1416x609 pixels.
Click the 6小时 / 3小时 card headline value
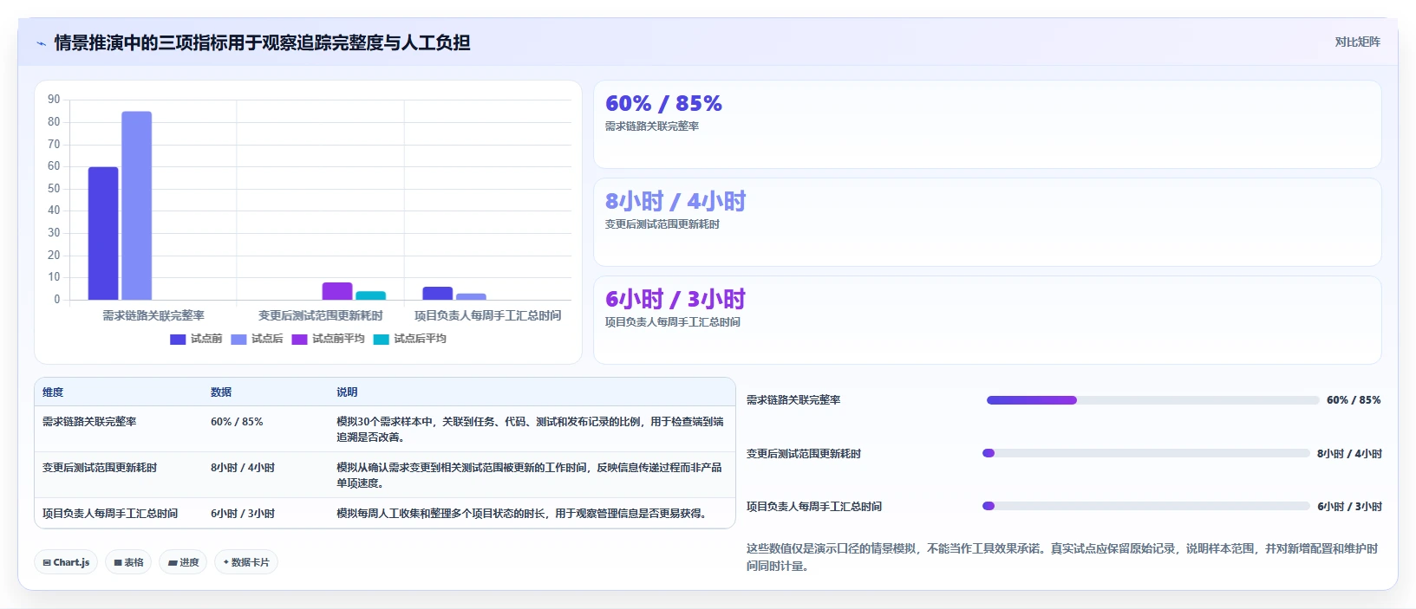675,300
